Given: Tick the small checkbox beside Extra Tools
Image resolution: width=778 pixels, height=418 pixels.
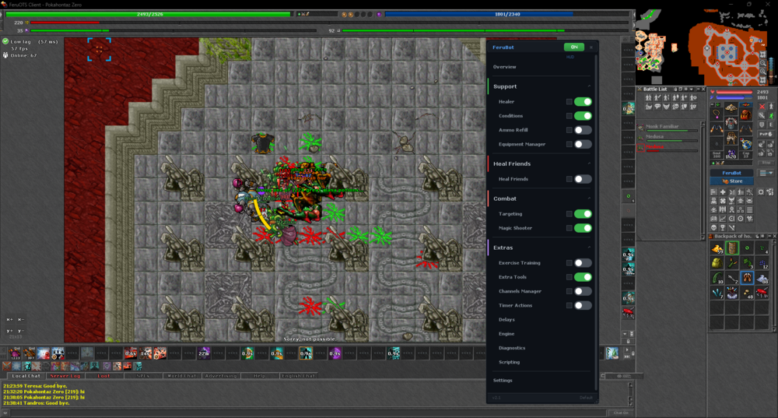Looking at the screenshot, I should 569,277.
